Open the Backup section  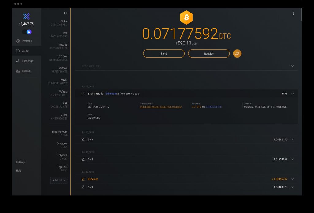pyautogui.click(x=27, y=71)
